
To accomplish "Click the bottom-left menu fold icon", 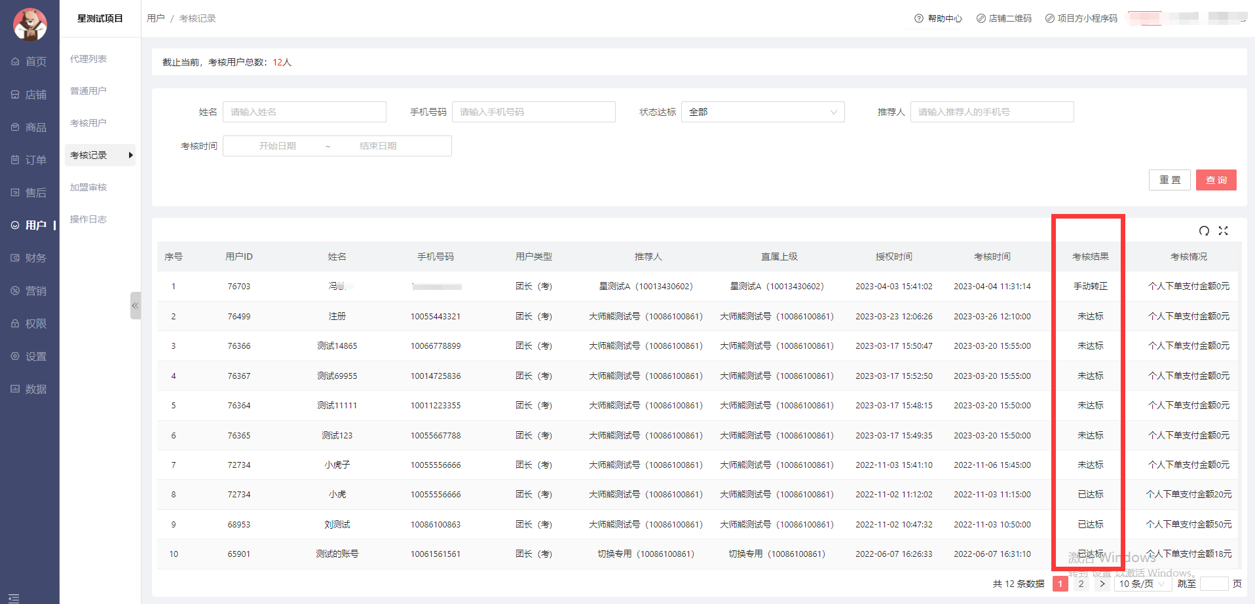I will 14,597.
